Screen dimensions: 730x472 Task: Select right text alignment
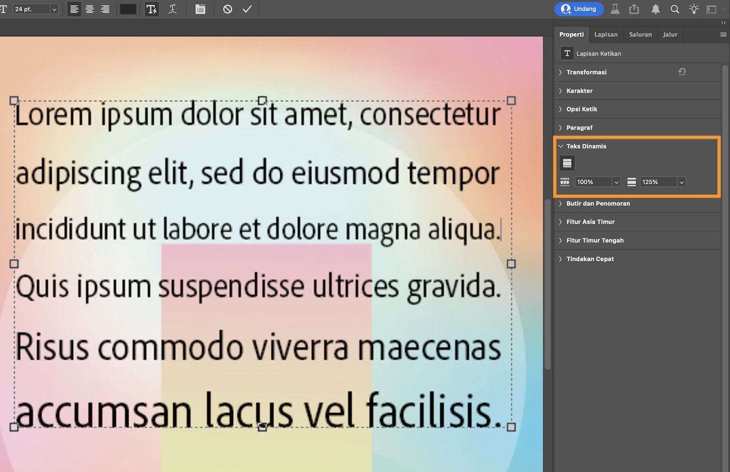[105, 9]
